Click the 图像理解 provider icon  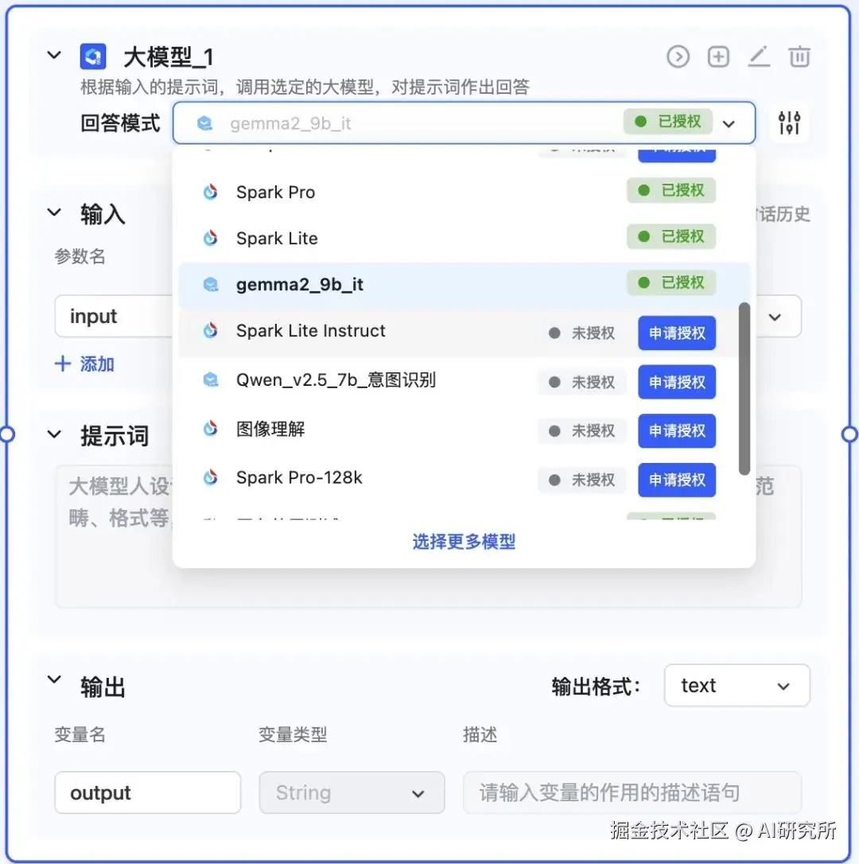[x=210, y=430]
